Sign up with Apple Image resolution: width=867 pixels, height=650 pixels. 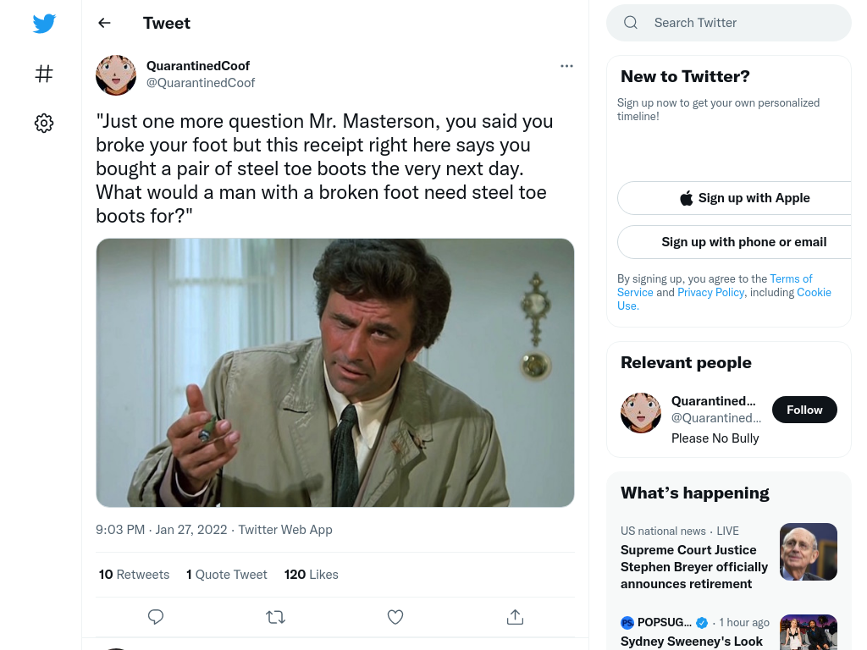(x=744, y=198)
